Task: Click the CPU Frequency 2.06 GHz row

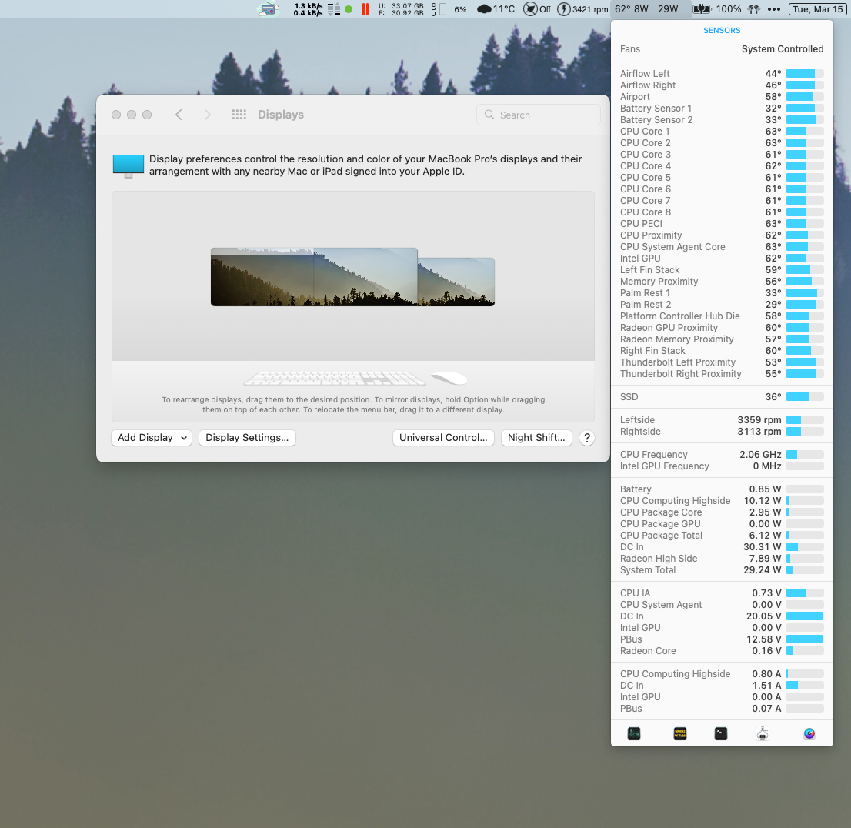Action: click(x=722, y=455)
